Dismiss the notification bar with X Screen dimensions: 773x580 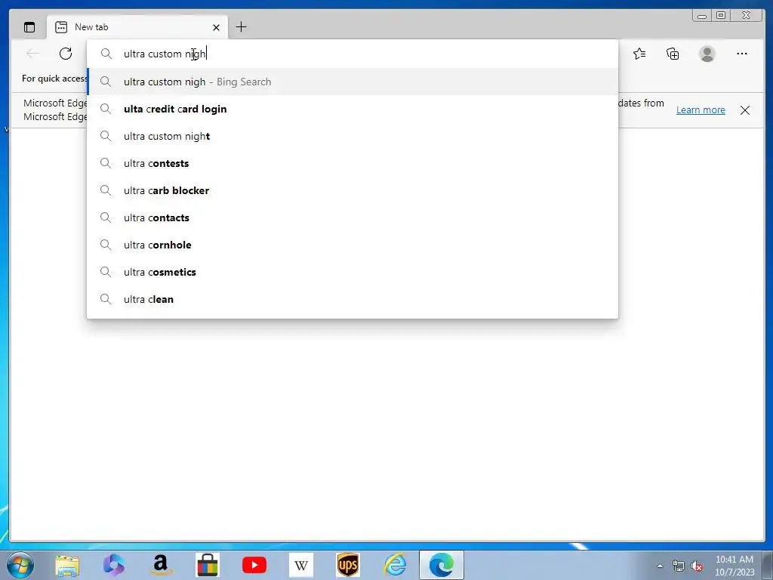[x=745, y=110]
